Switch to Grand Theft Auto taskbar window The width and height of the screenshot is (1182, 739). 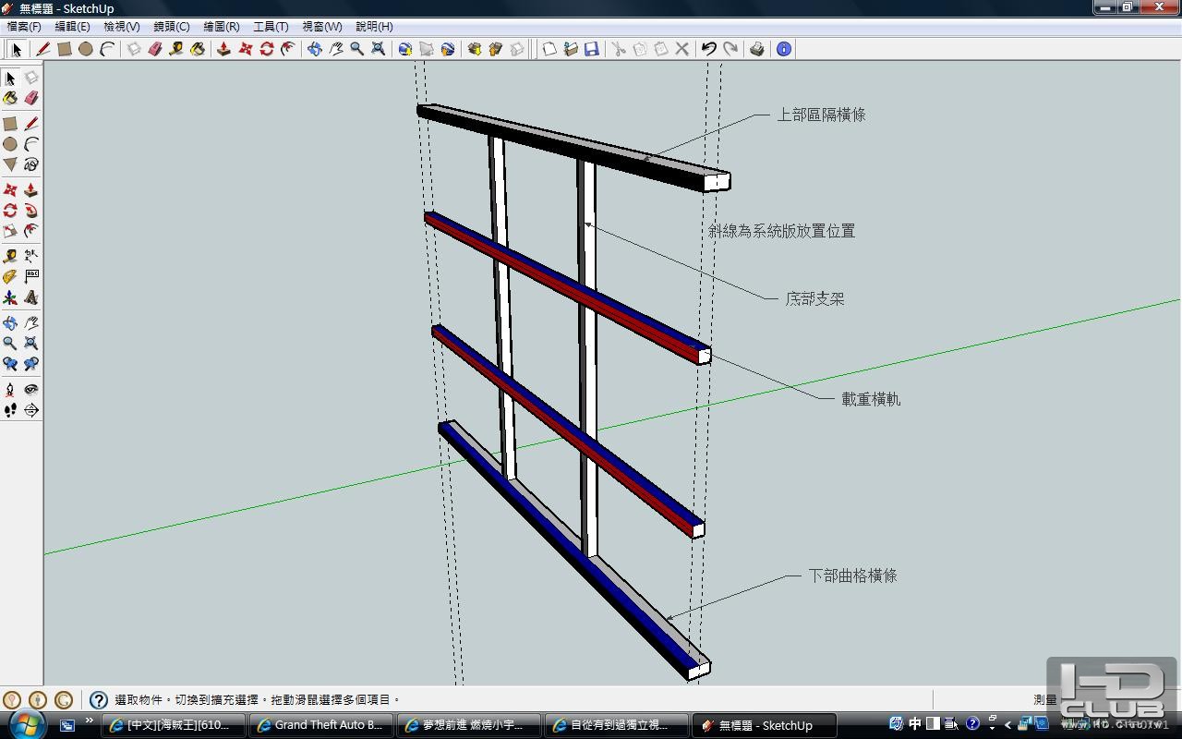(x=320, y=725)
